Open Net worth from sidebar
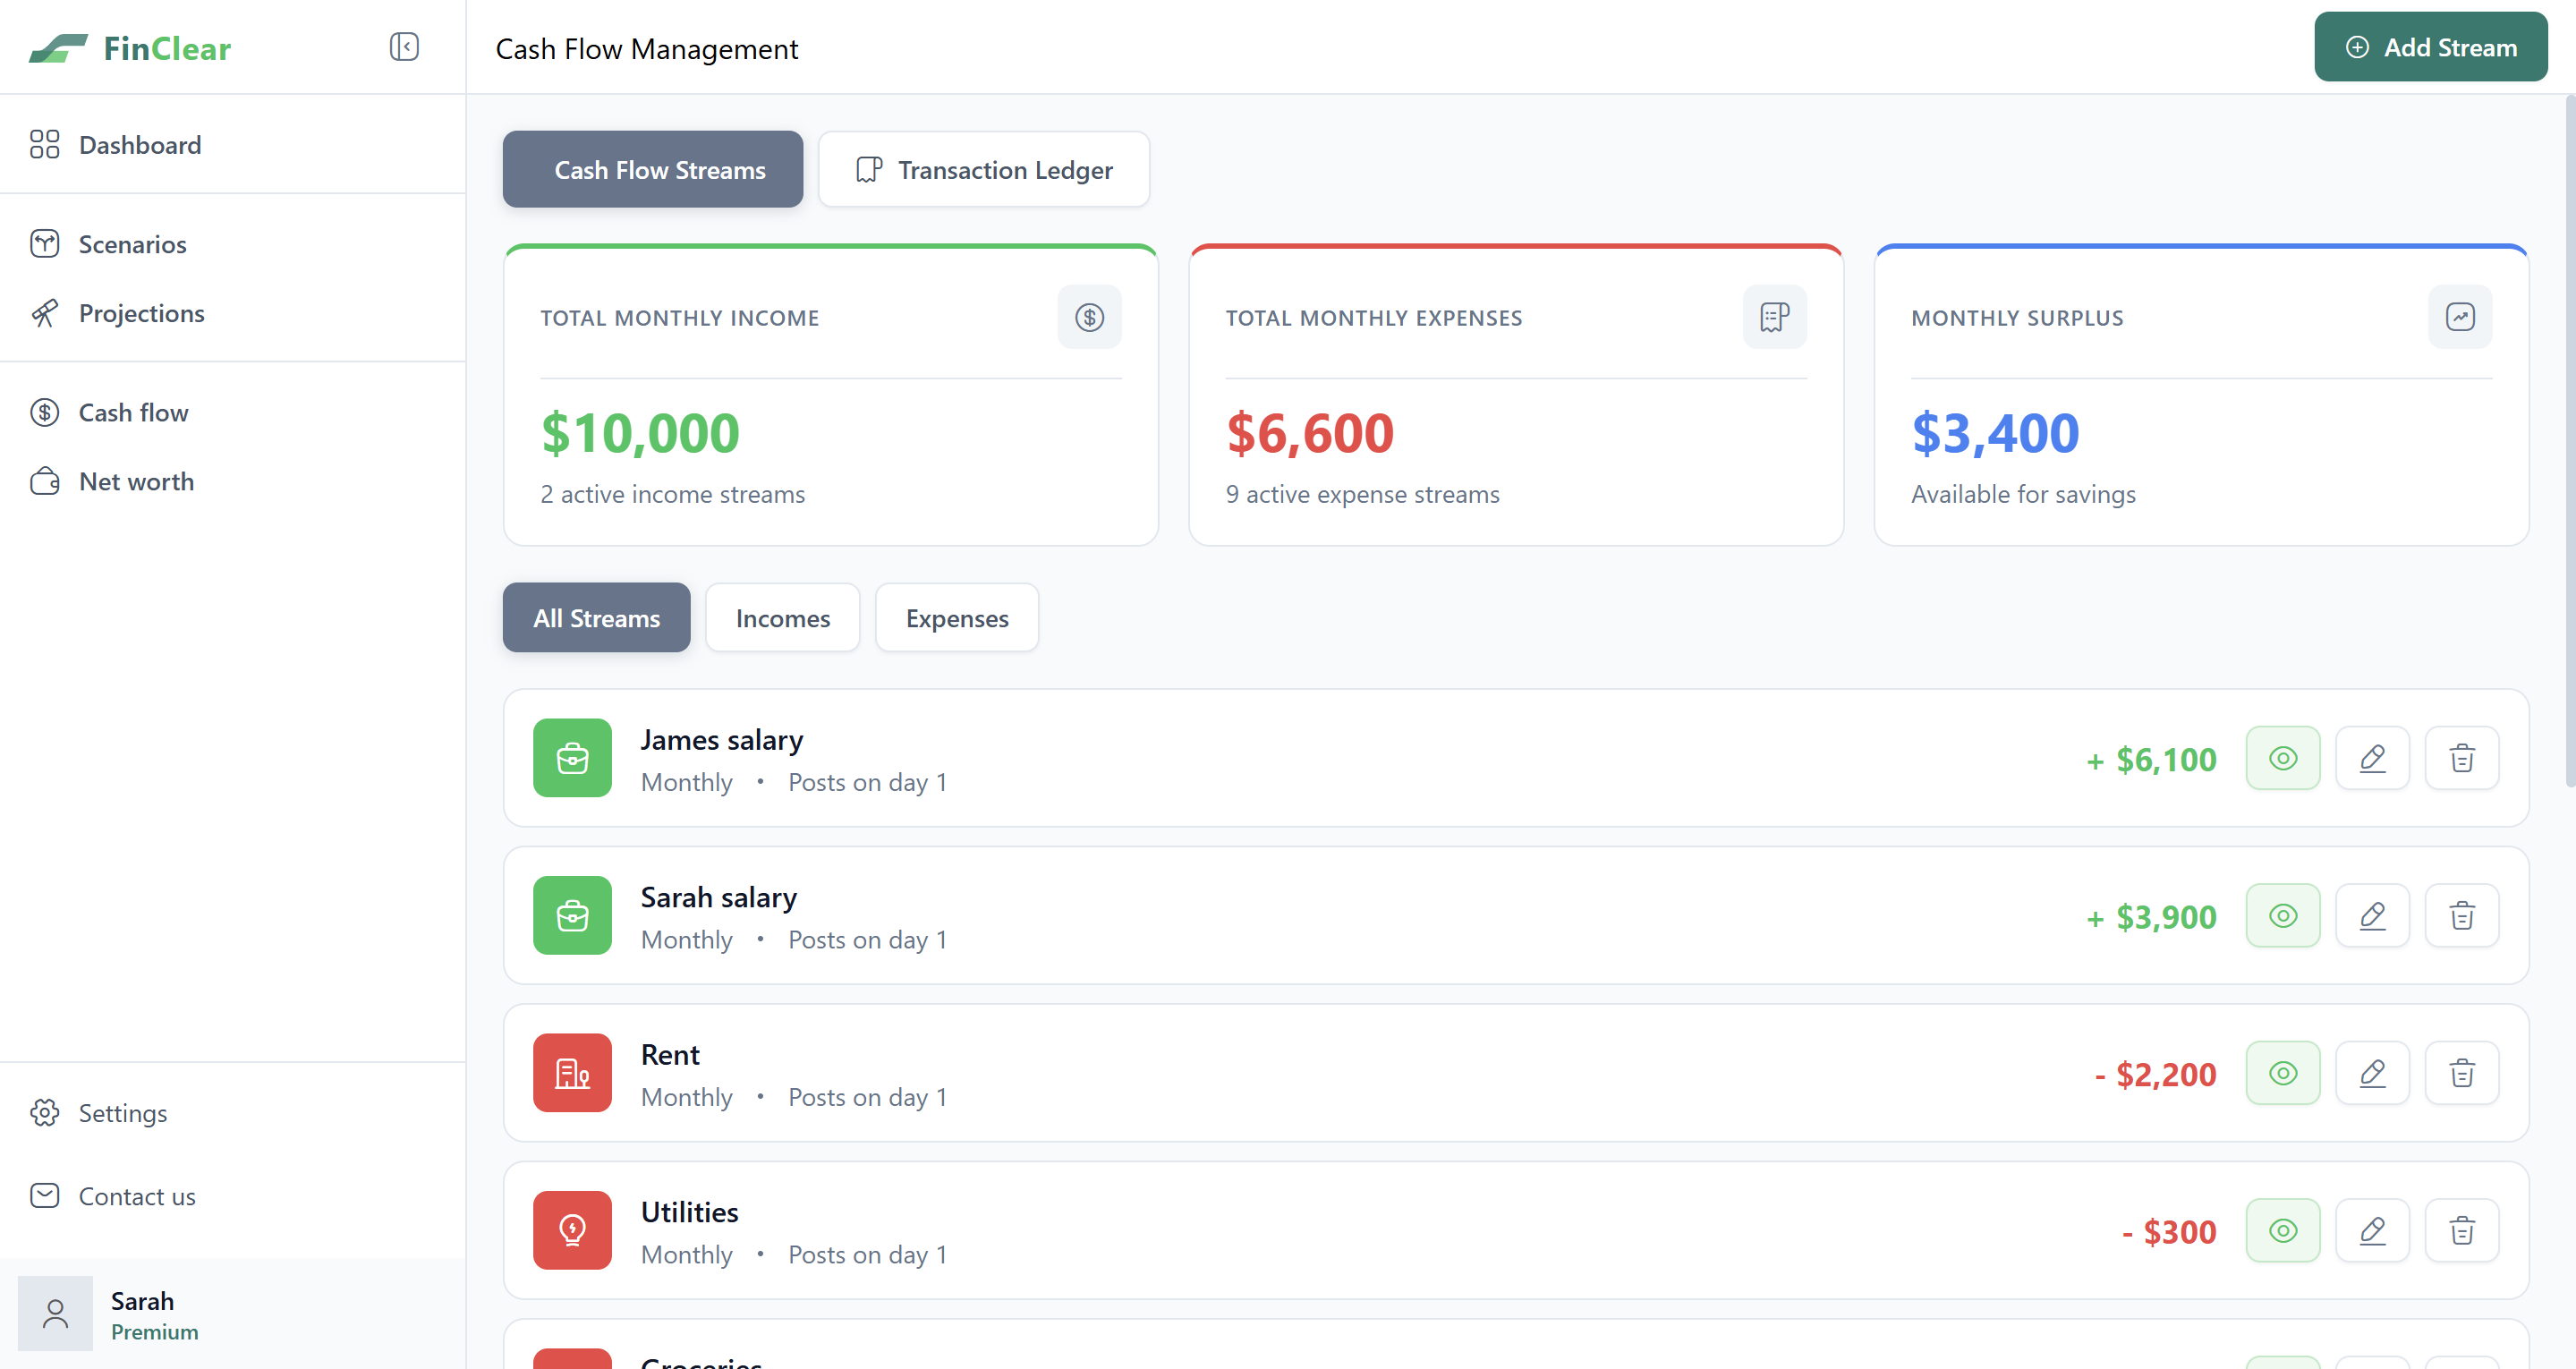 pyautogui.click(x=136, y=481)
